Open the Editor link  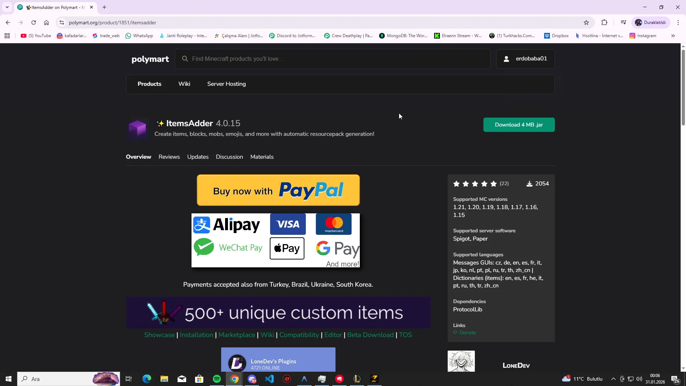click(333, 335)
